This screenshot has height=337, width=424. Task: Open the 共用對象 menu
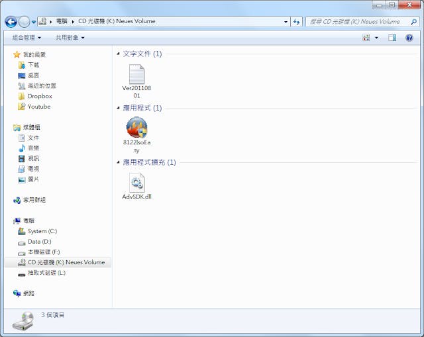tap(70, 38)
